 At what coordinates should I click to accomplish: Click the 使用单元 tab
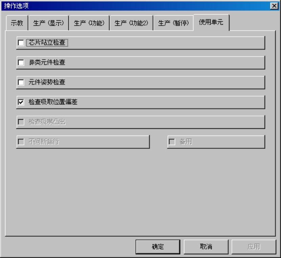click(x=211, y=22)
